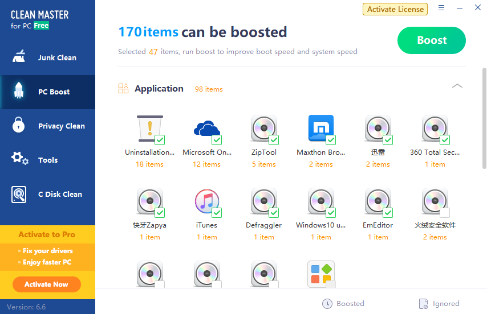Open the Ignored list
The image size is (487, 314).
[439, 304]
